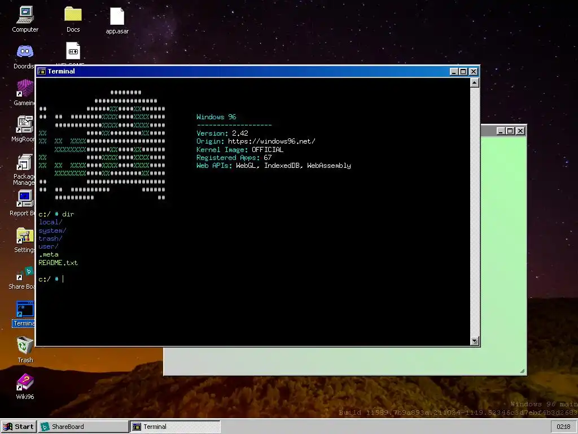Screen dimensions: 578x434
Task: Click the system/ directory entry
Action: (x=52, y=231)
